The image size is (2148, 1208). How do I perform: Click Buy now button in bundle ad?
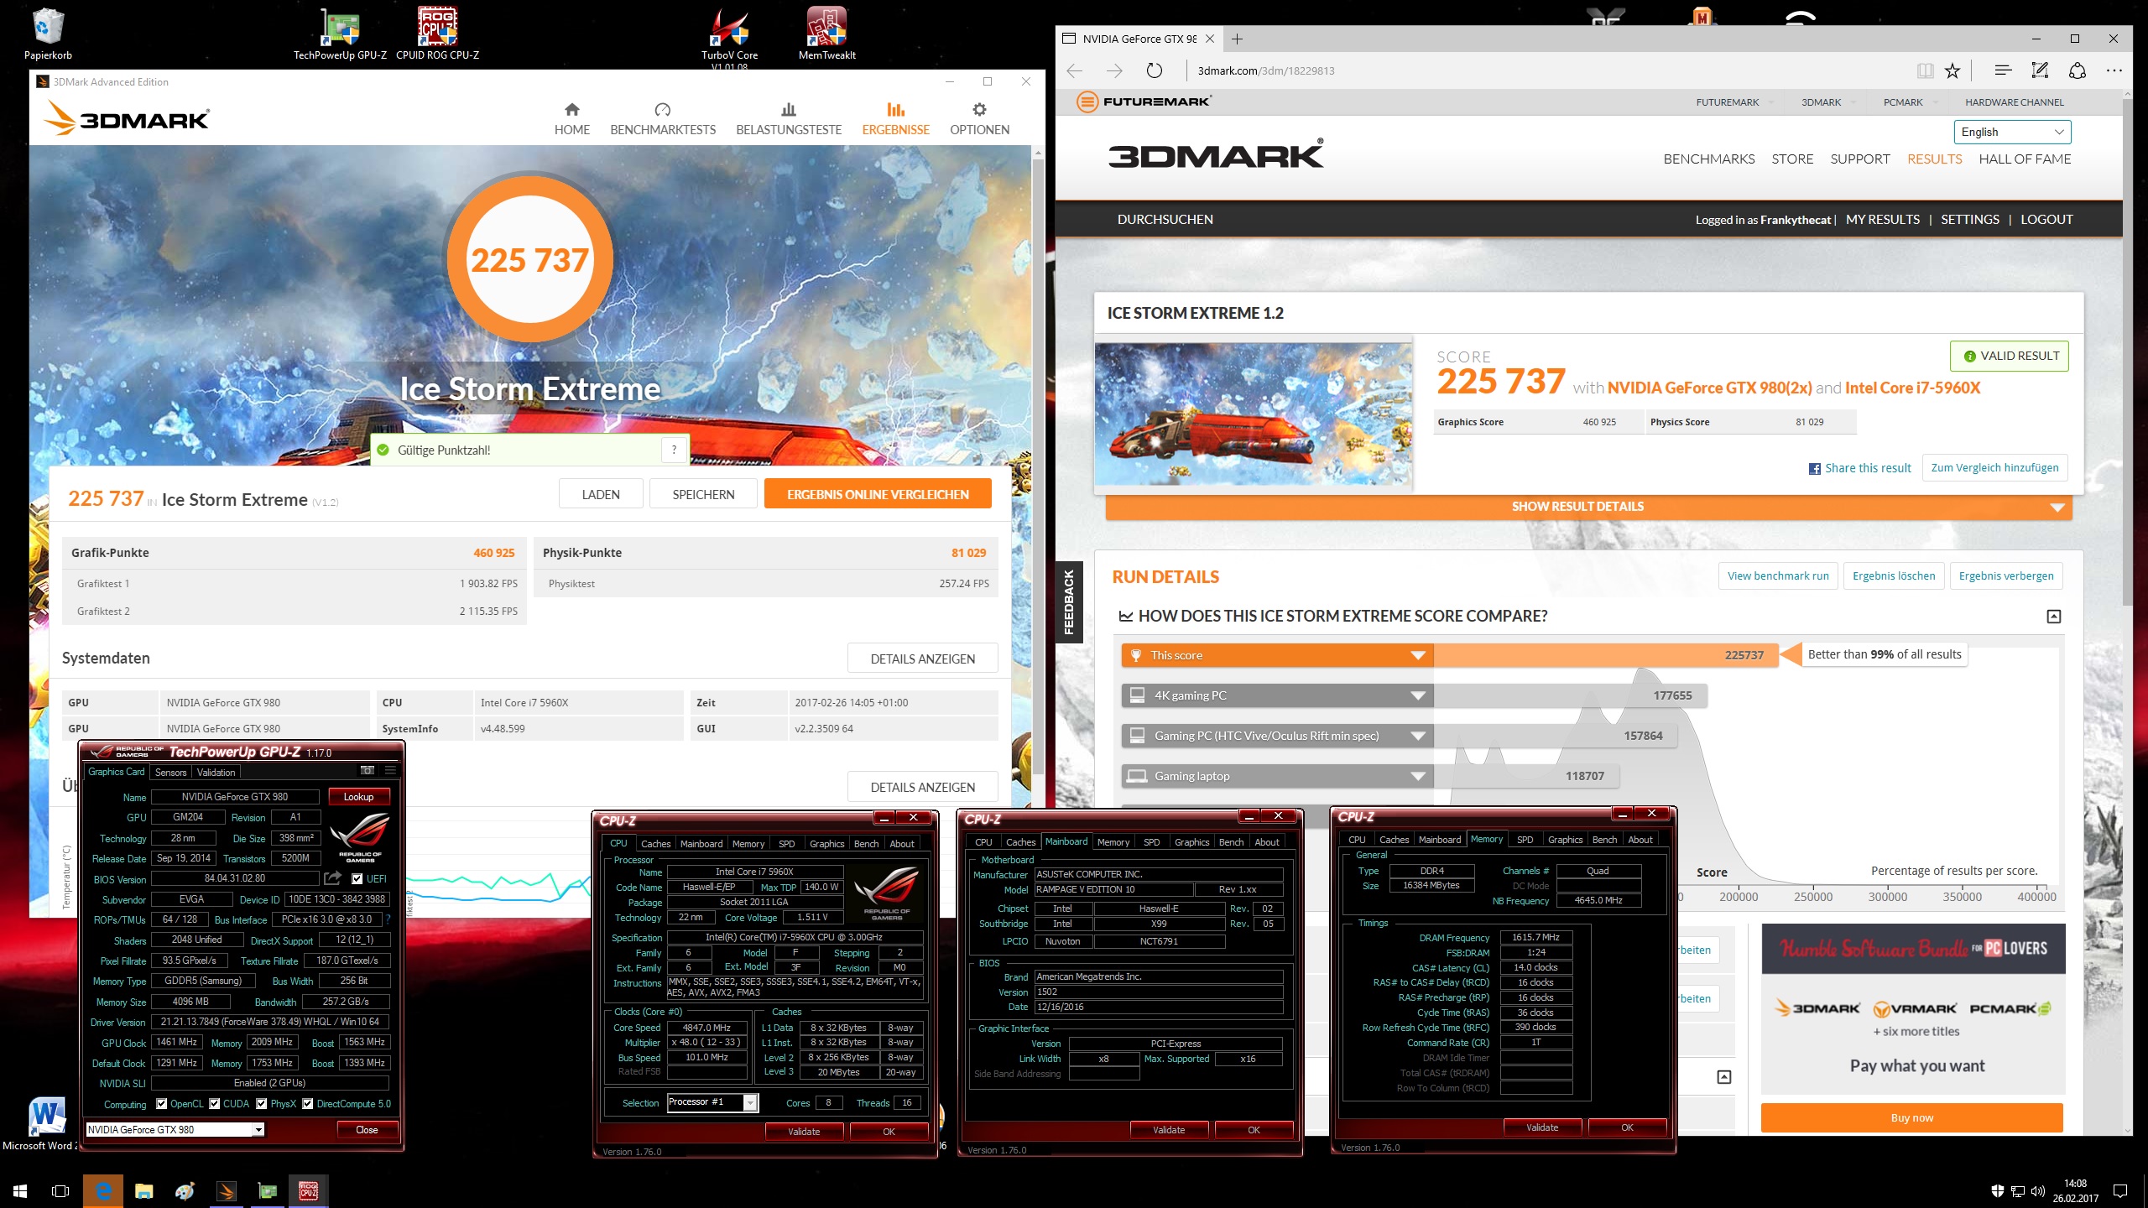[x=1911, y=1117]
